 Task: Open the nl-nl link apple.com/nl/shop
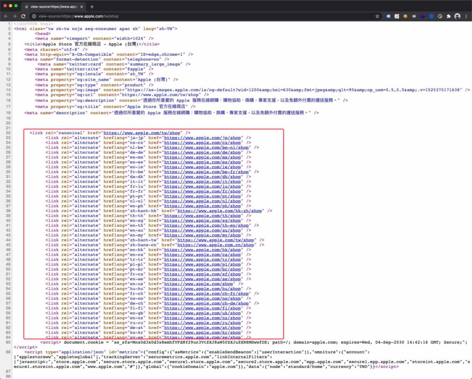pyautogui.click(x=202, y=201)
